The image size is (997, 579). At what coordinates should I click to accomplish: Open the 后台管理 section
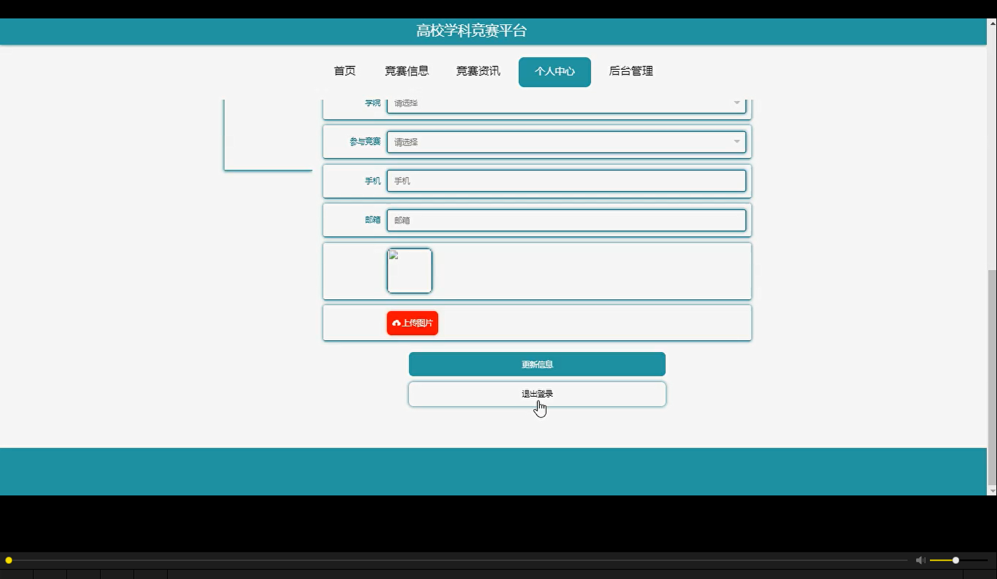630,72
